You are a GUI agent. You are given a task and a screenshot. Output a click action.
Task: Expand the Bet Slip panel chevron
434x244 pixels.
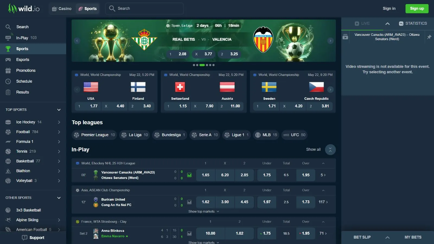click(387, 237)
